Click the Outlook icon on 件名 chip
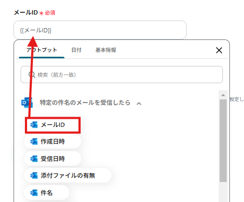Viewport: 244px width, 202px height. pyautogui.click(x=34, y=193)
